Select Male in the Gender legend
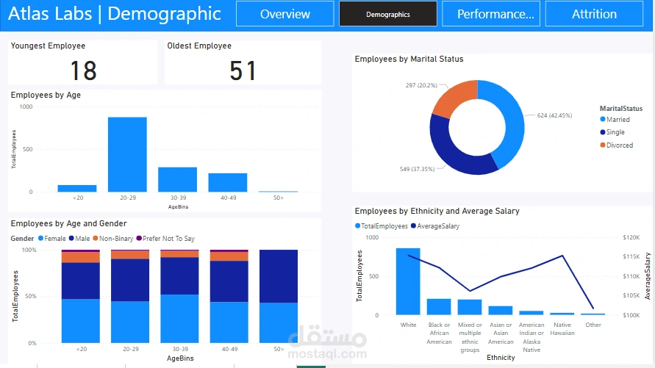655x368 pixels. point(79,239)
